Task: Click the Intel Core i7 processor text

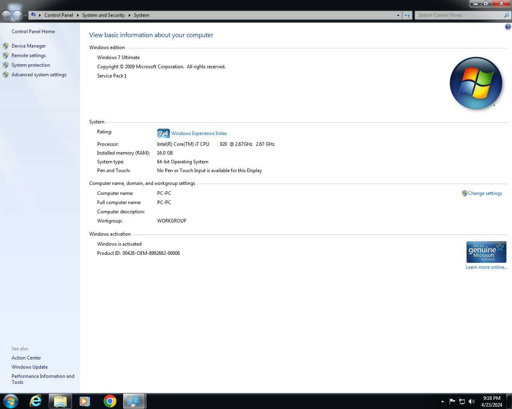Action: pos(216,144)
